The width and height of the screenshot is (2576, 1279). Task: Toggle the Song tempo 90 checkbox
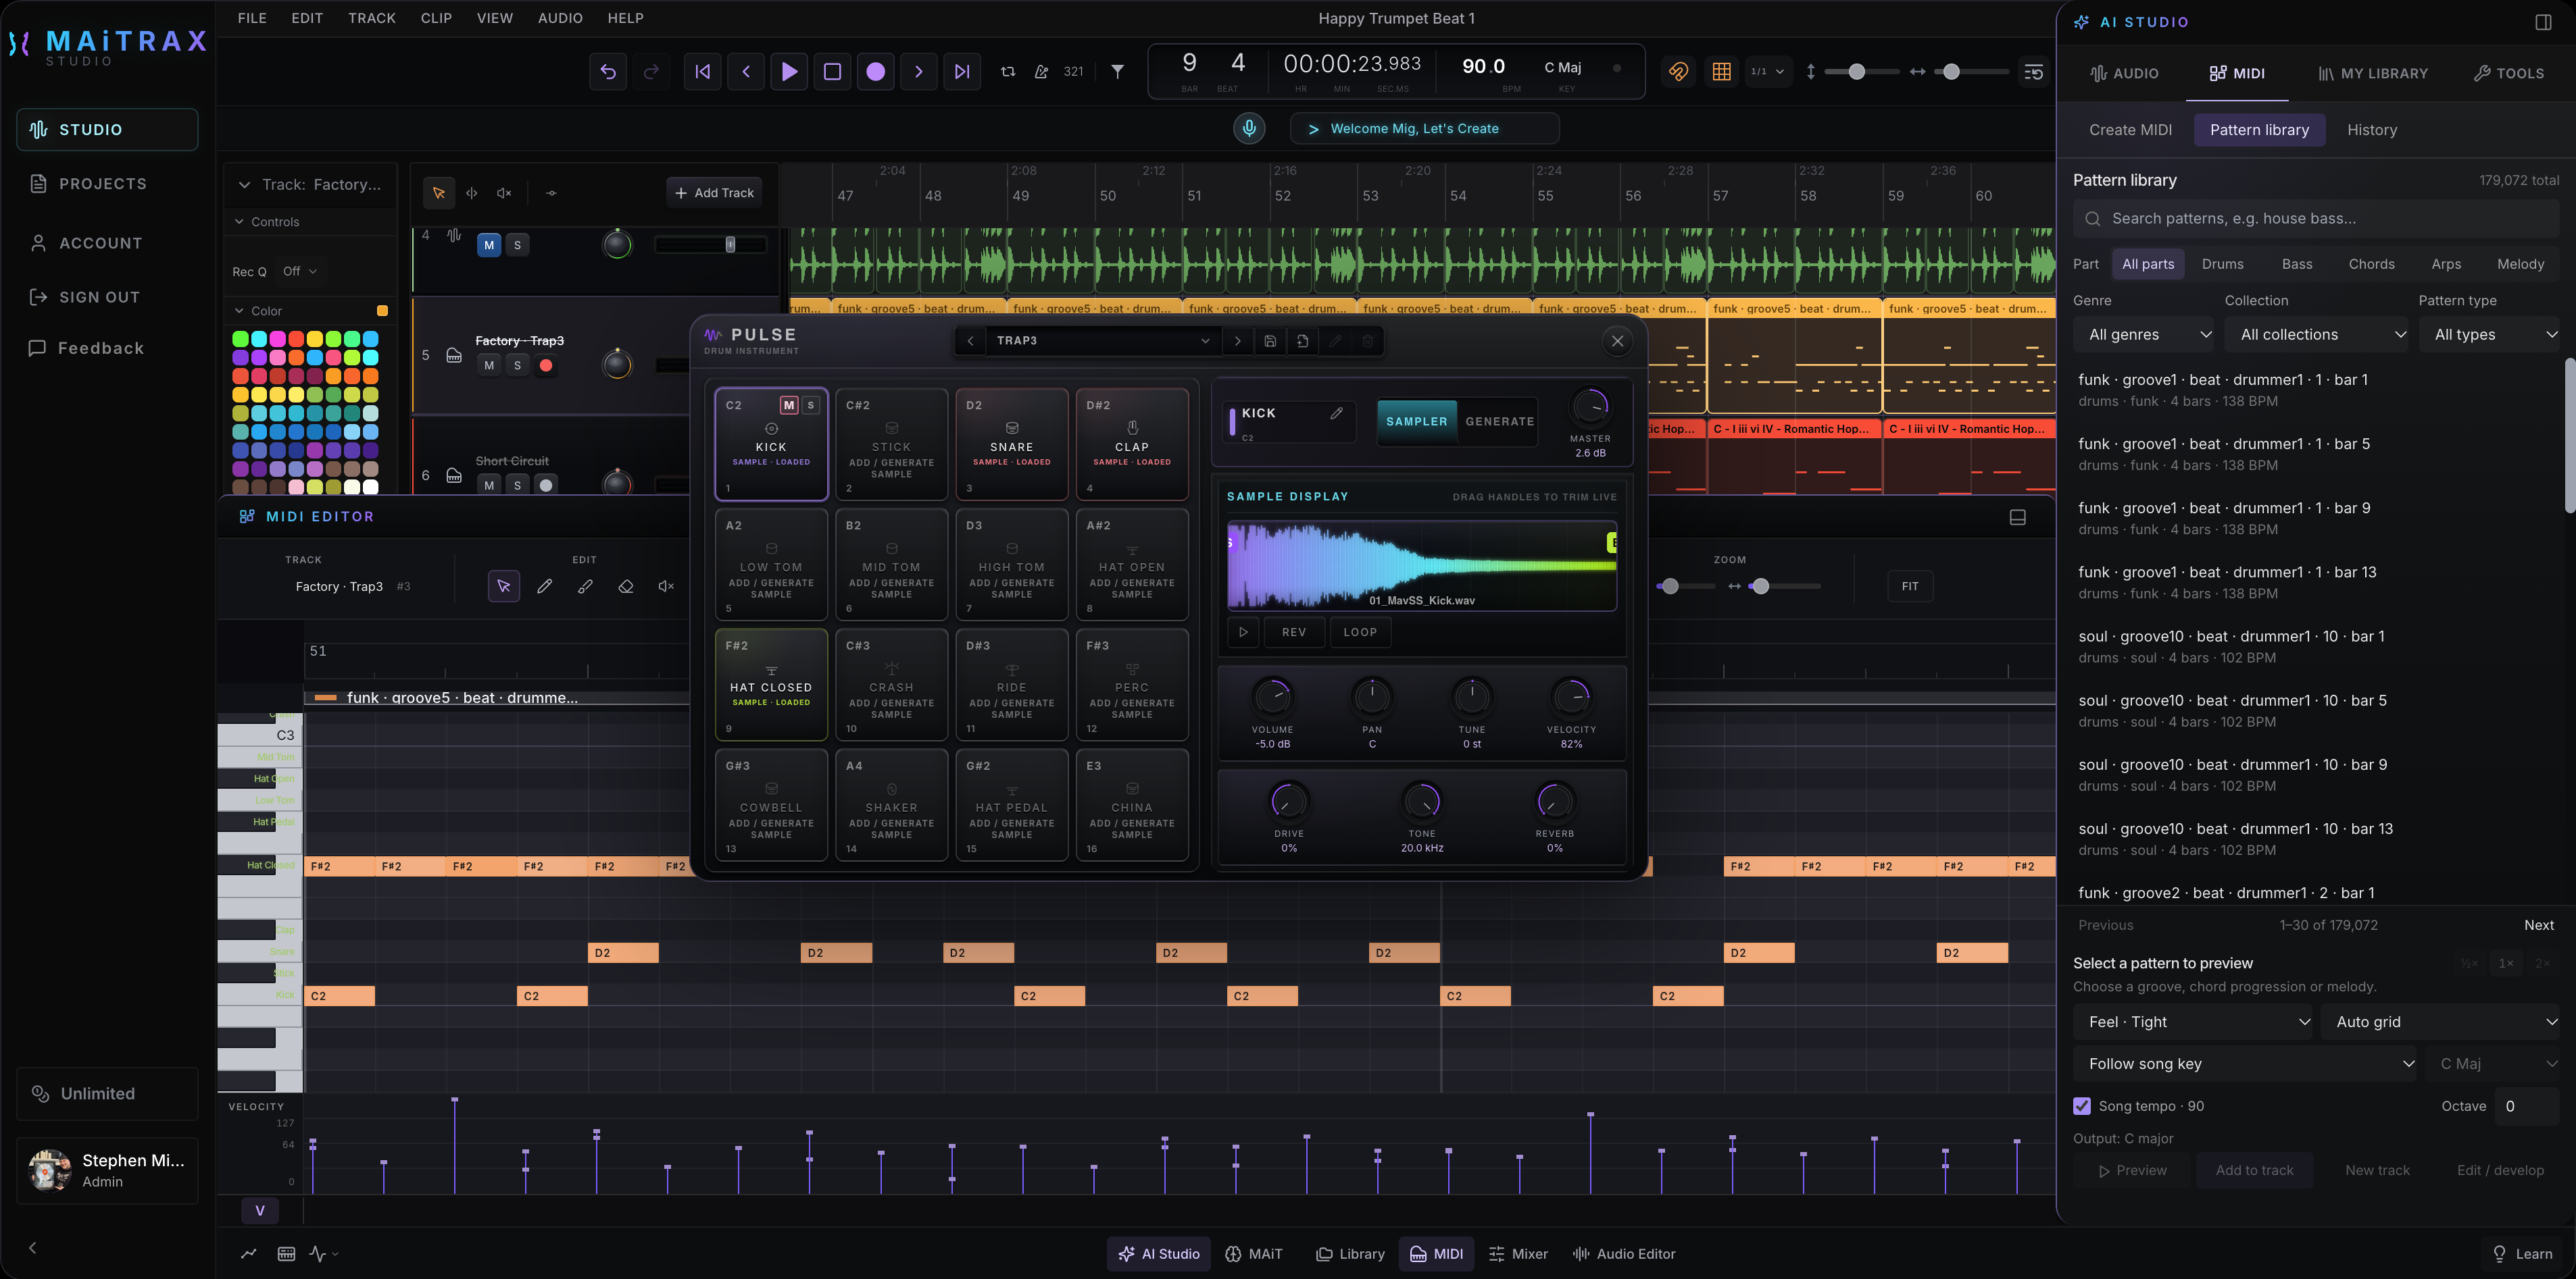point(2082,1106)
